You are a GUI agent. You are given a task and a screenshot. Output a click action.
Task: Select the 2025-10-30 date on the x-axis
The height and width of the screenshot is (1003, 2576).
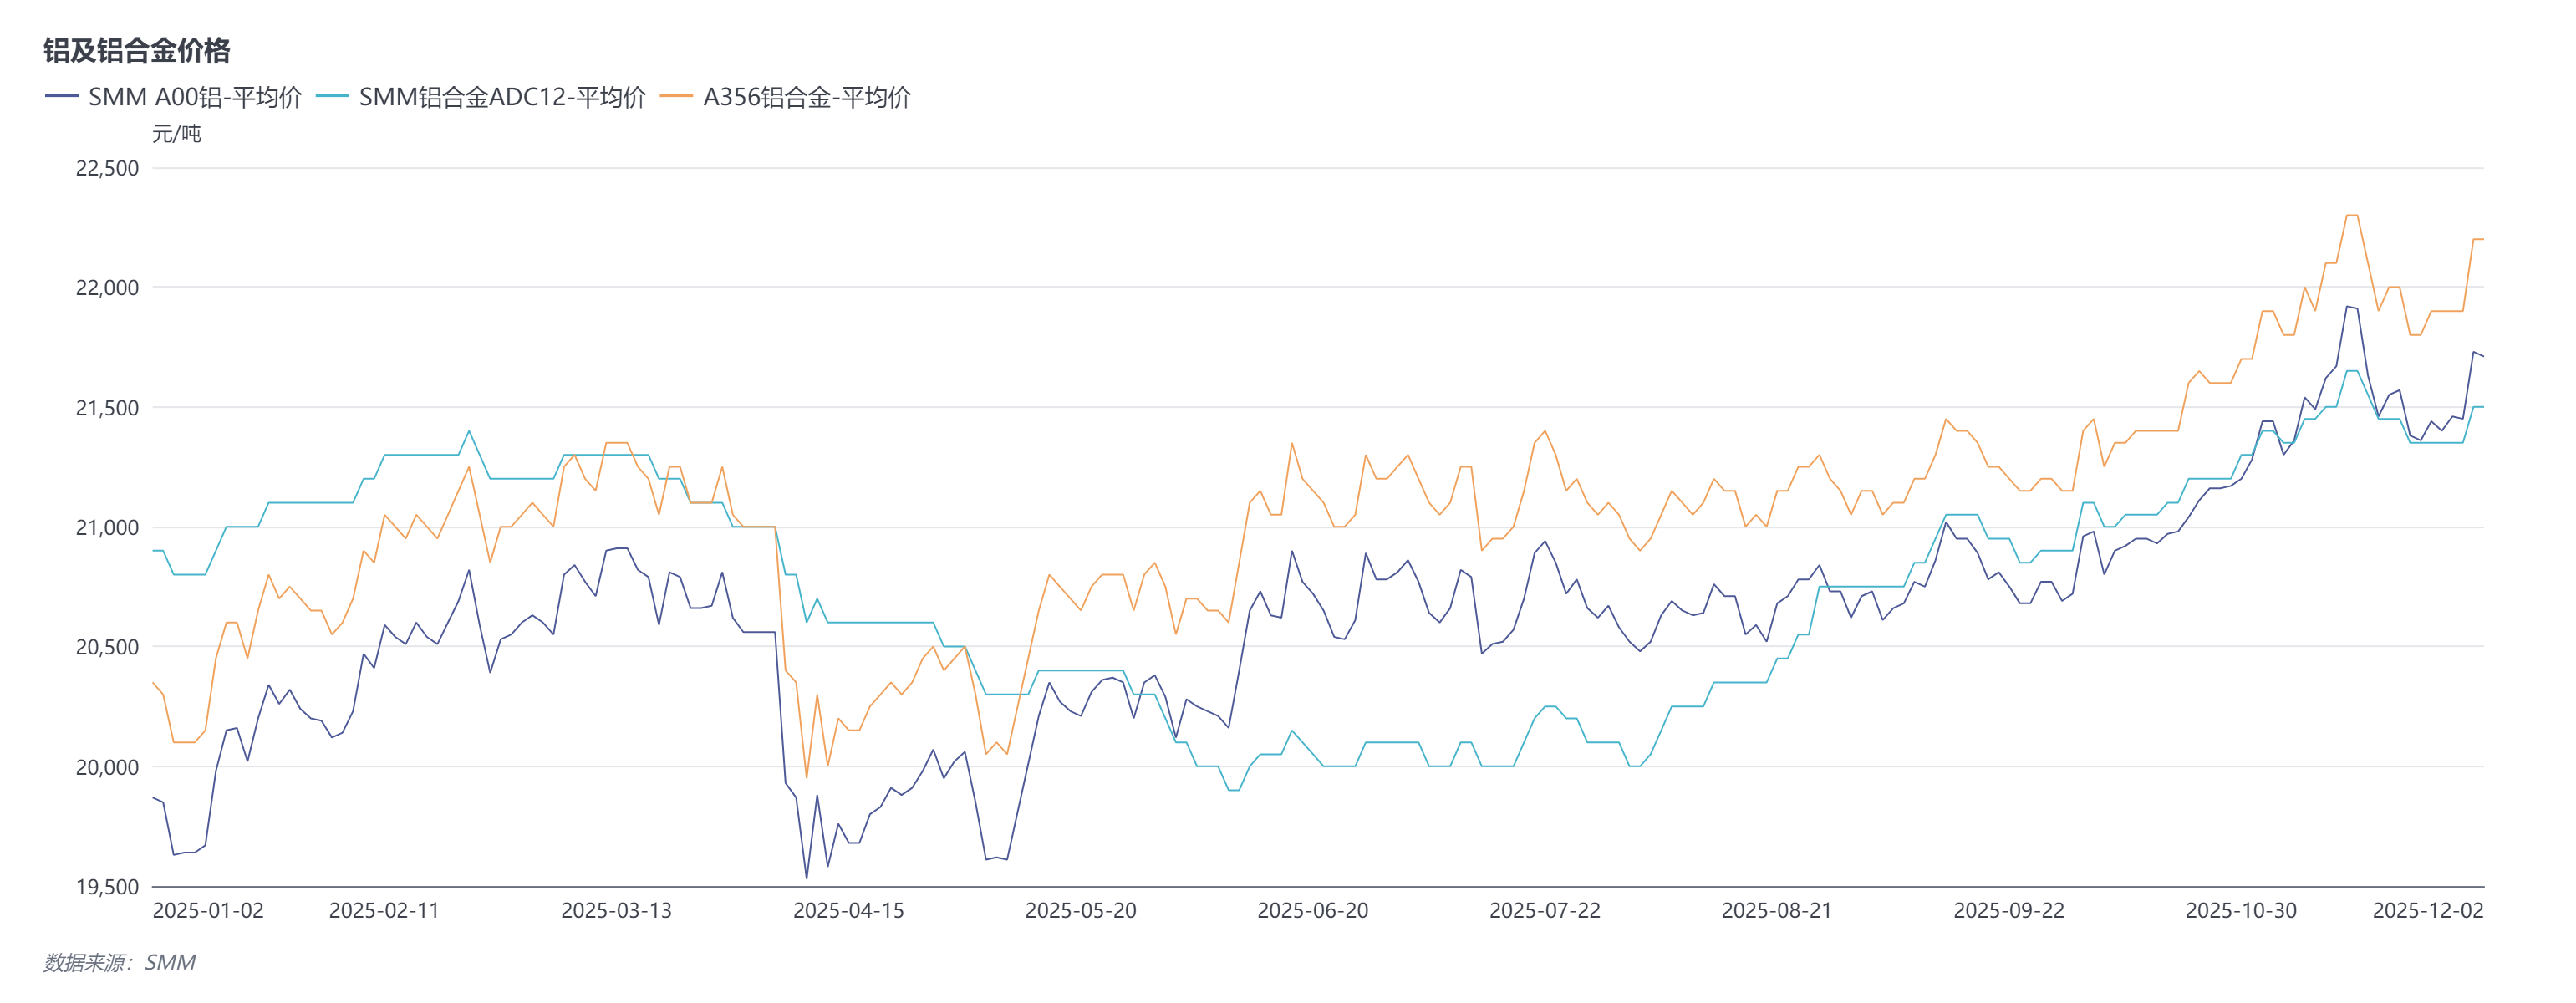coord(2241,911)
